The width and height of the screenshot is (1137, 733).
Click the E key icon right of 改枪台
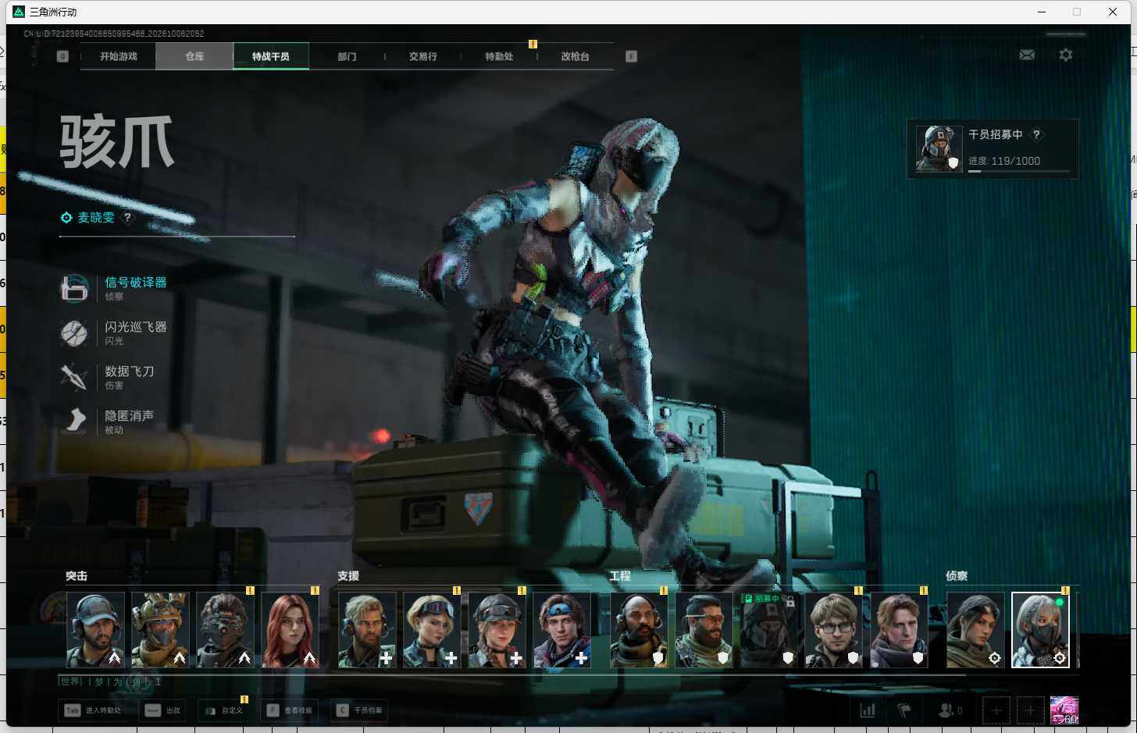click(x=631, y=56)
